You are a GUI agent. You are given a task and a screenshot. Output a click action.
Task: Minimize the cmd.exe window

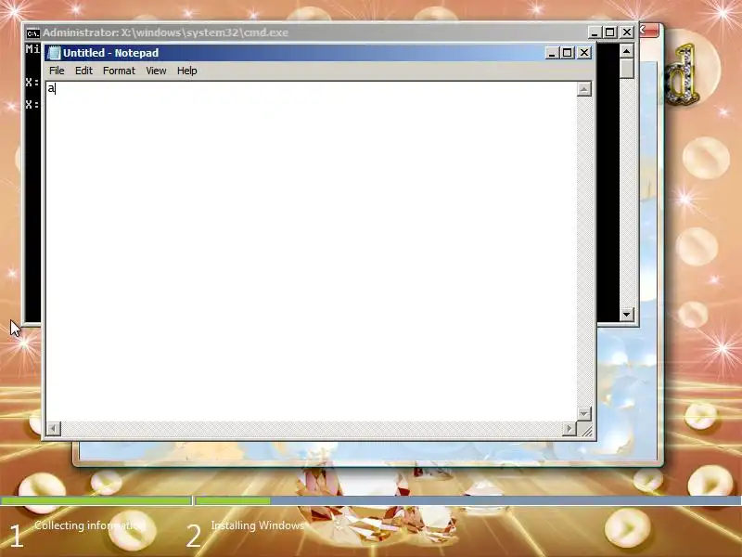595,32
